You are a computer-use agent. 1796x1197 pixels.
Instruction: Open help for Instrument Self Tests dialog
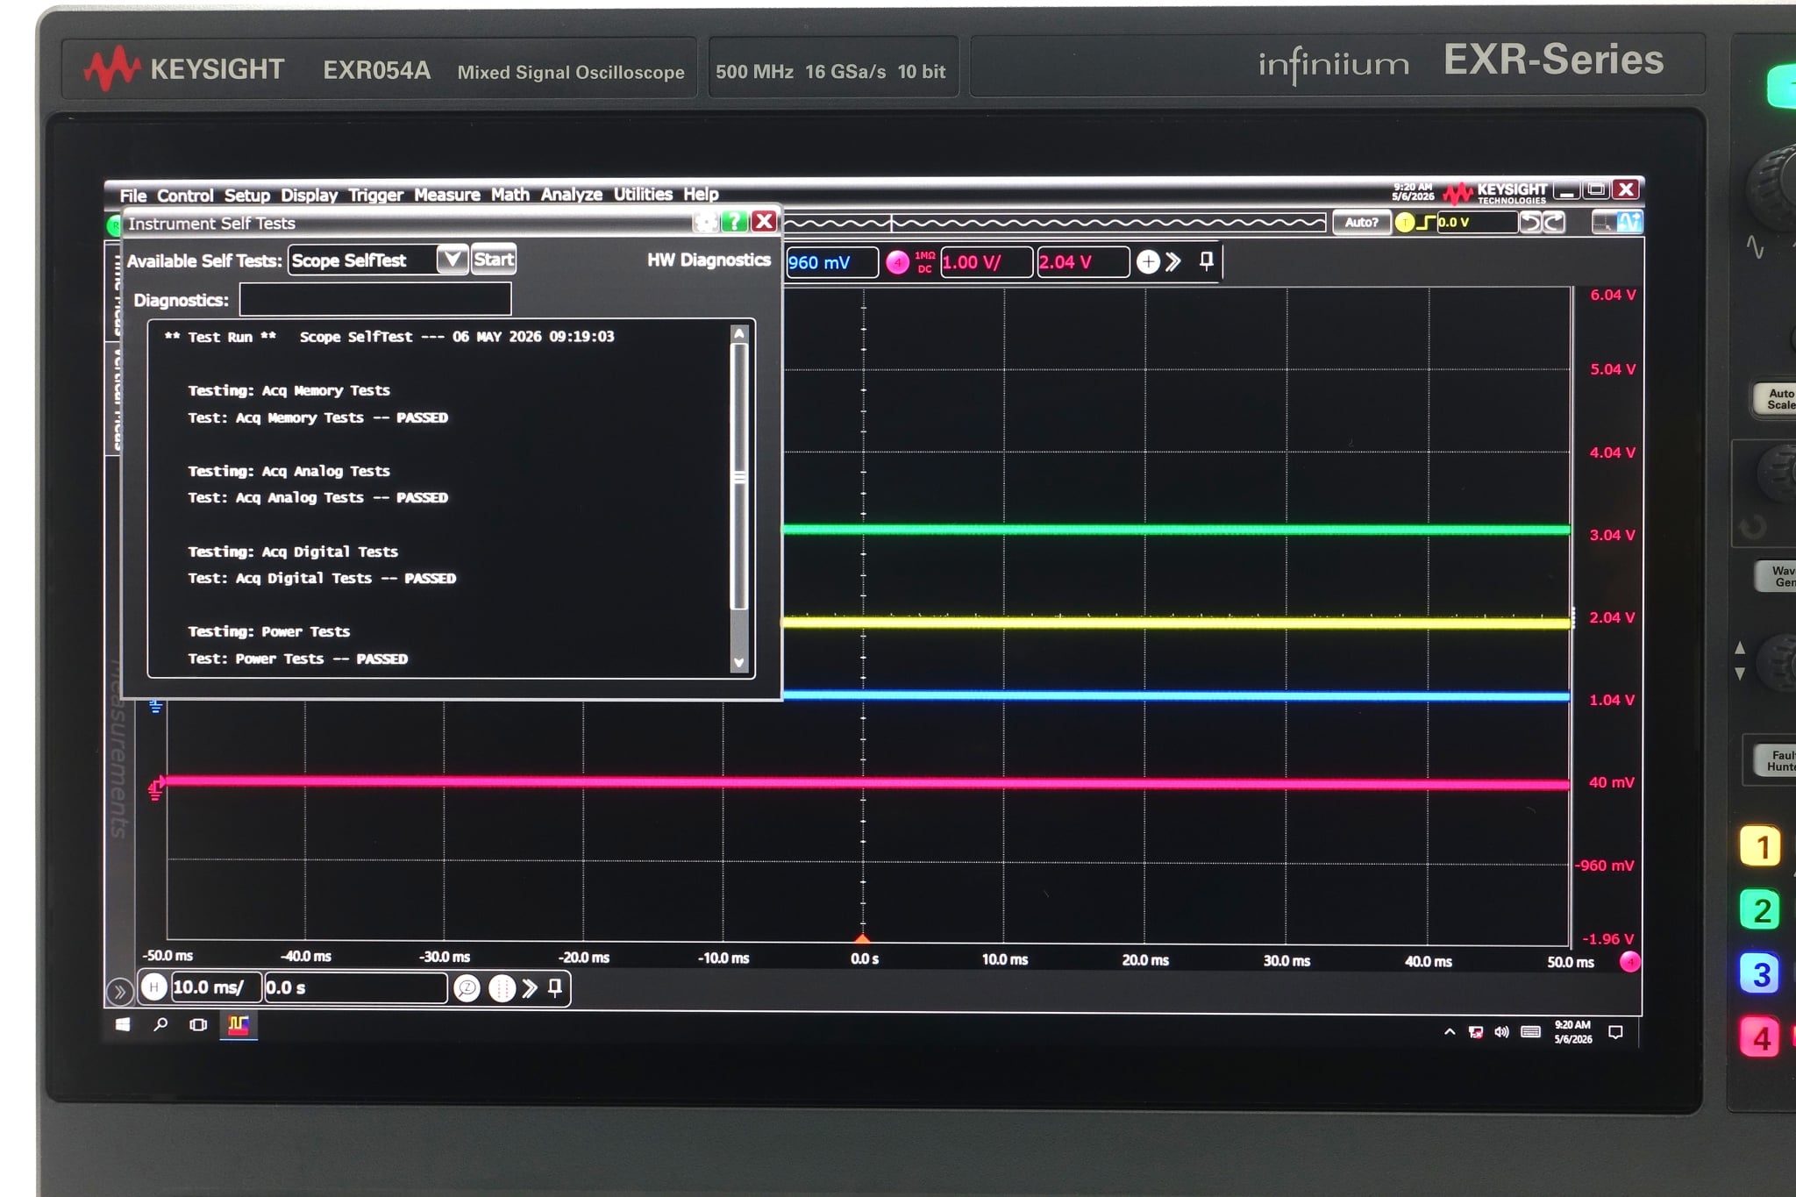pos(734,222)
